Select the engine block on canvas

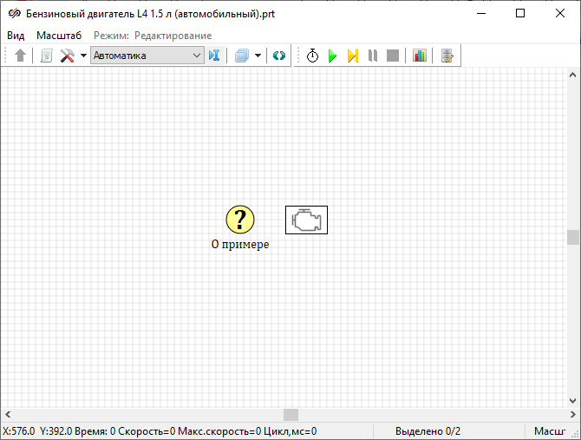[x=306, y=220]
